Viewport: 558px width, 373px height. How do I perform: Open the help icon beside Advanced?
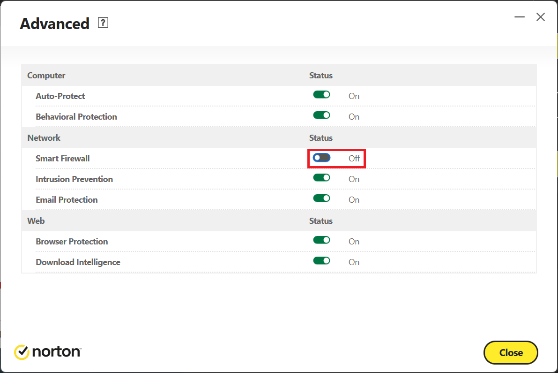coord(103,23)
